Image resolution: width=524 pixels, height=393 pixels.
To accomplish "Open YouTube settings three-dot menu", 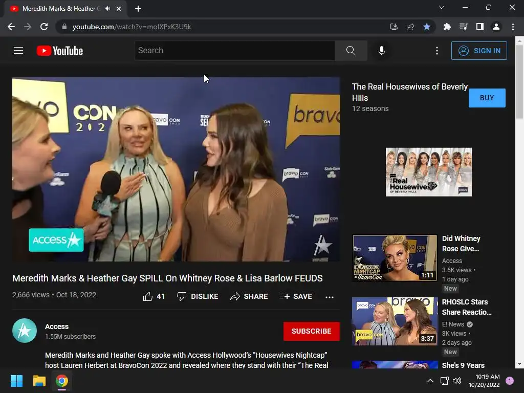I will pos(437,51).
